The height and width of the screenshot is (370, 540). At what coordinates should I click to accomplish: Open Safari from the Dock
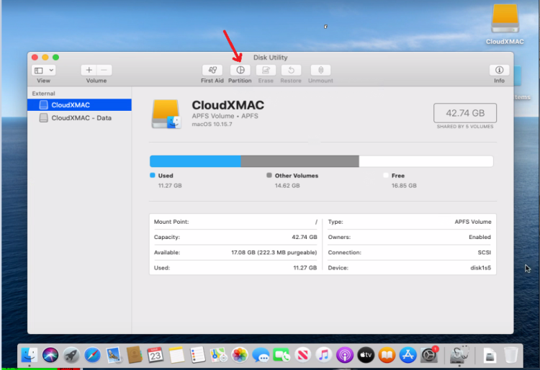click(92, 355)
